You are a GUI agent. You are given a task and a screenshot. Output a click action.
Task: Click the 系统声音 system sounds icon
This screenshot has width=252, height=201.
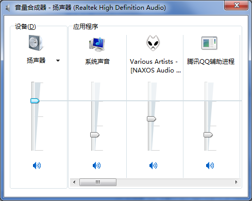(97, 44)
